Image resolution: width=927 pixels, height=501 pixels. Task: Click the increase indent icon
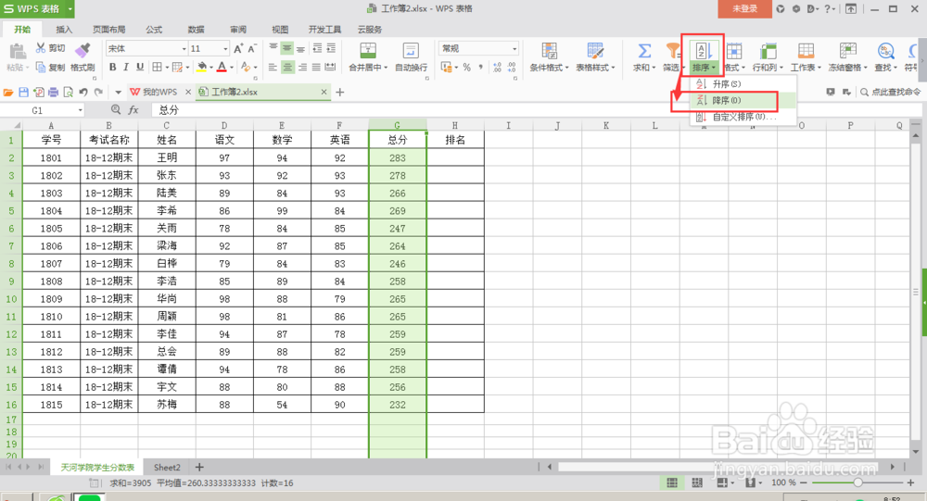coord(331,48)
